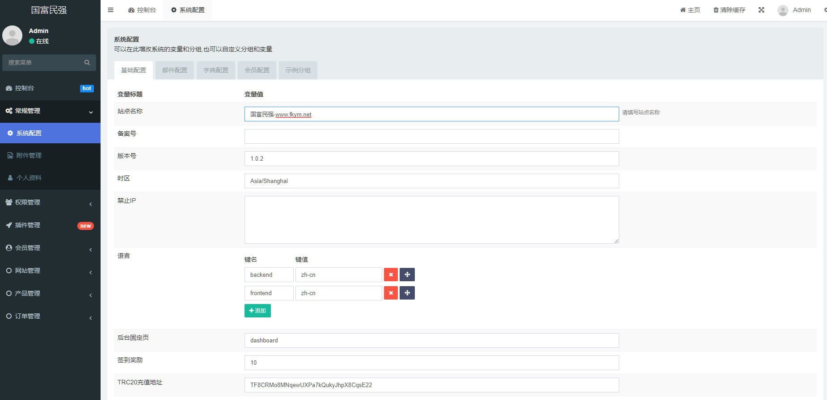Delete the backend language row

[391, 275]
